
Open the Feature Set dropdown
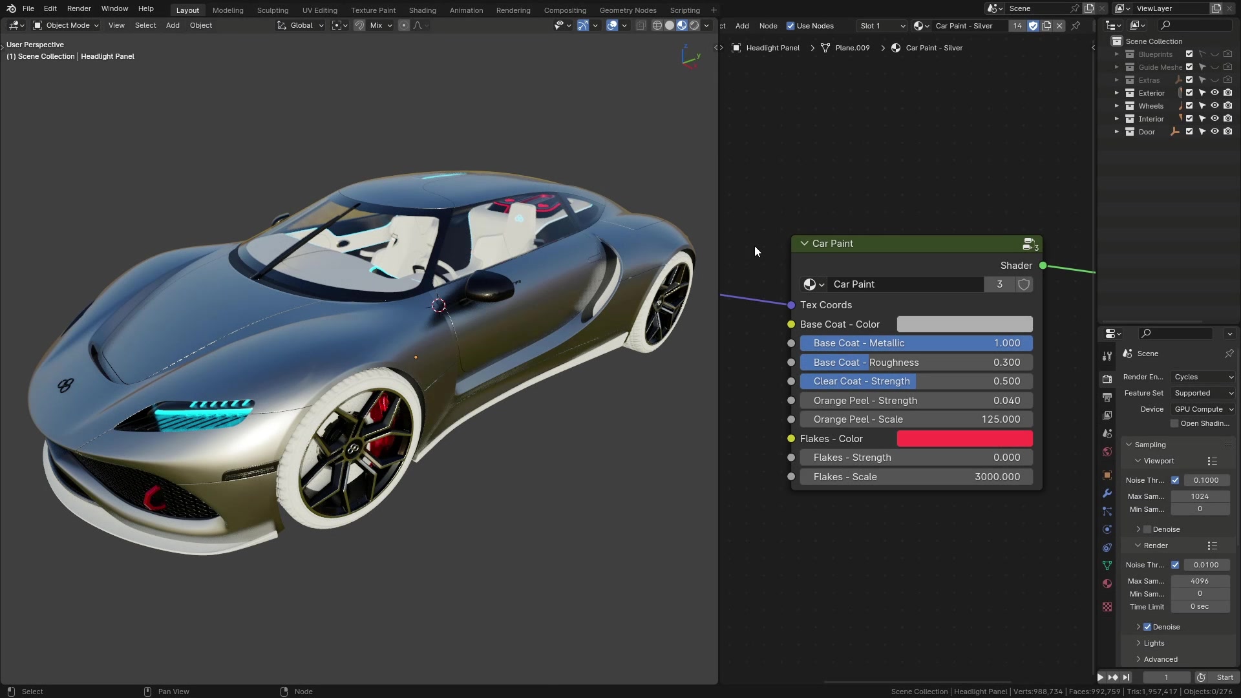coord(1204,393)
